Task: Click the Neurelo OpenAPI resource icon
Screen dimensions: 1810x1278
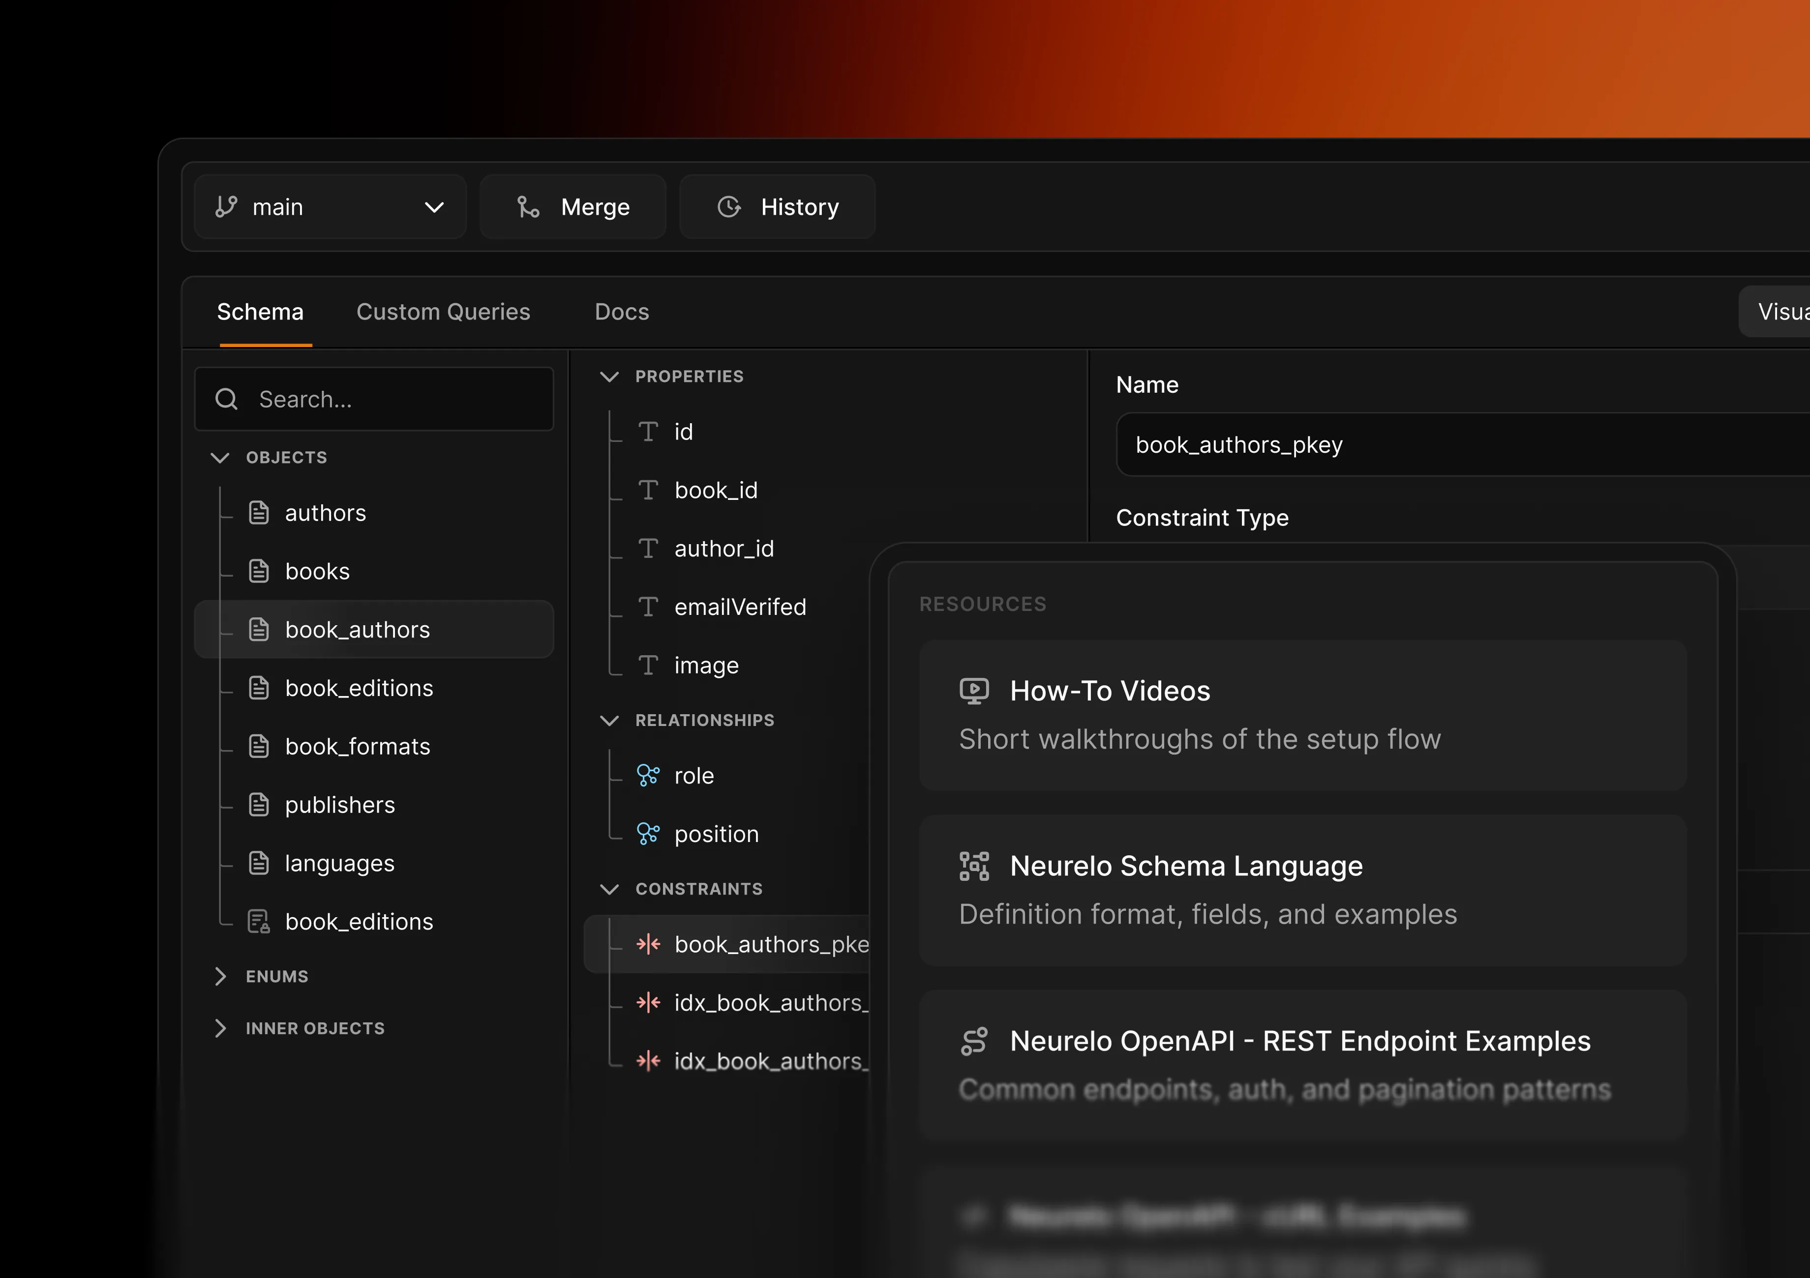Action: pyautogui.click(x=975, y=1040)
